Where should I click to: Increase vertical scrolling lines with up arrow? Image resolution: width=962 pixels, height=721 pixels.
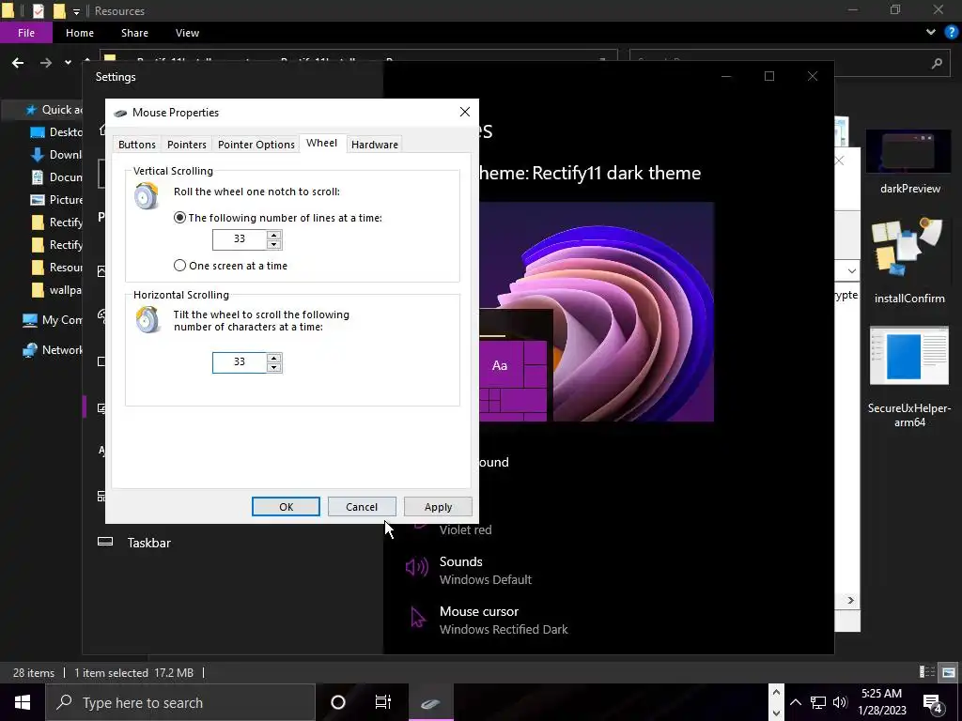[274, 235]
